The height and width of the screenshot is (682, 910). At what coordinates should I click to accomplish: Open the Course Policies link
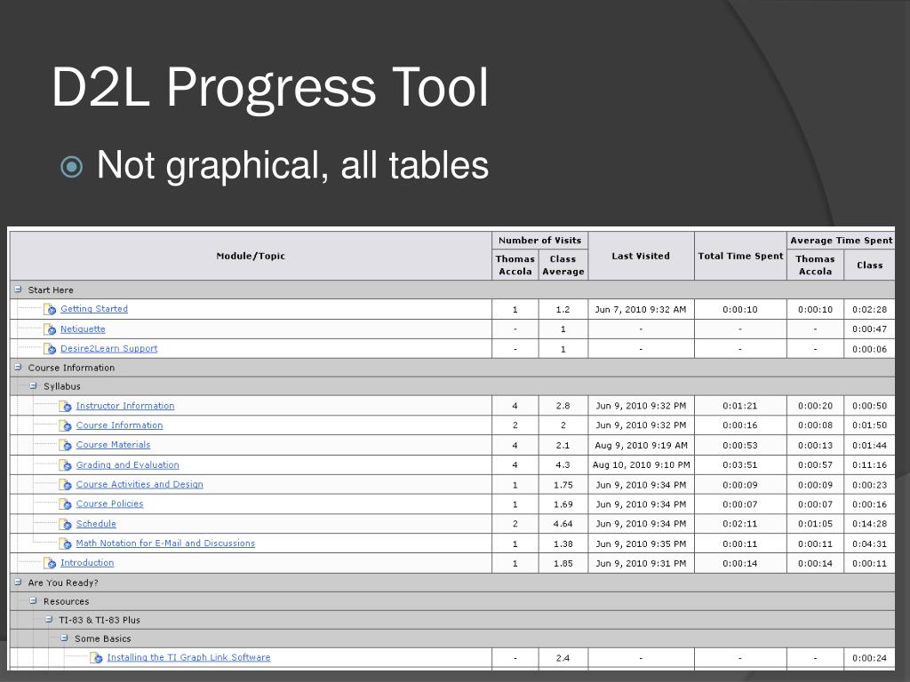tap(109, 504)
